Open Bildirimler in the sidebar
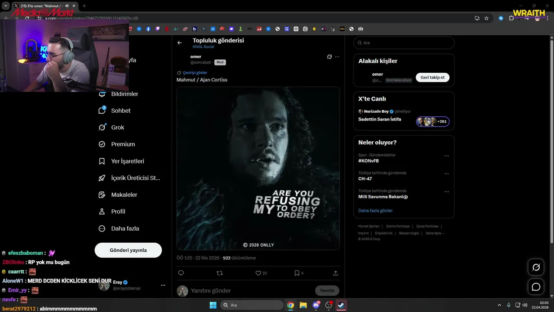Image resolution: width=554 pixels, height=312 pixels. (119, 94)
